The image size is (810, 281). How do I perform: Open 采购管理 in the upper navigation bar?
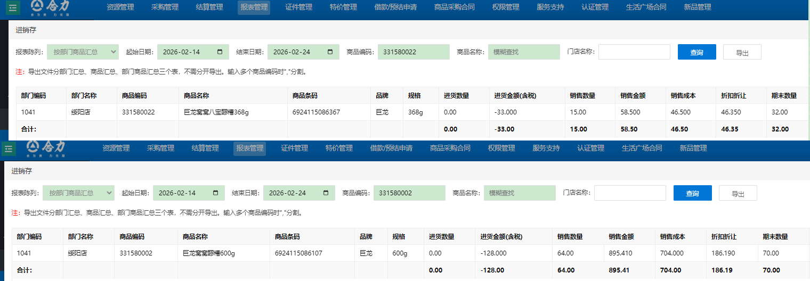(x=165, y=7)
